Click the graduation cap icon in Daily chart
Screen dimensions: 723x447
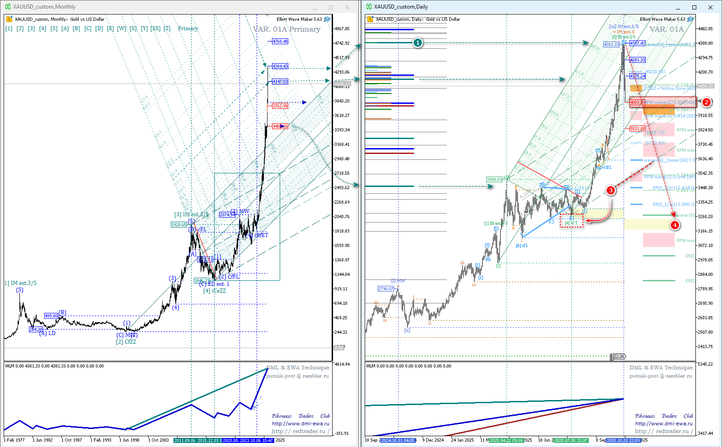coord(690,19)
